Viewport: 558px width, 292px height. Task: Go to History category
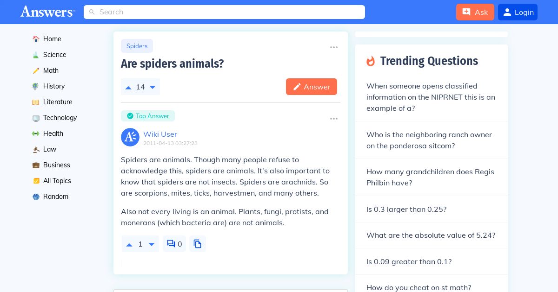click(x=54, y=86)
